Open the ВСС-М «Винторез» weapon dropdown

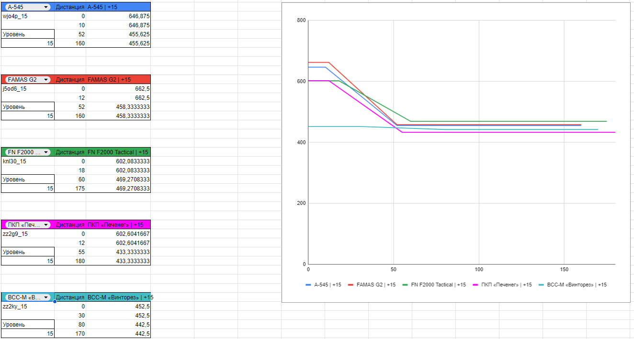click(x=27, y=297)
